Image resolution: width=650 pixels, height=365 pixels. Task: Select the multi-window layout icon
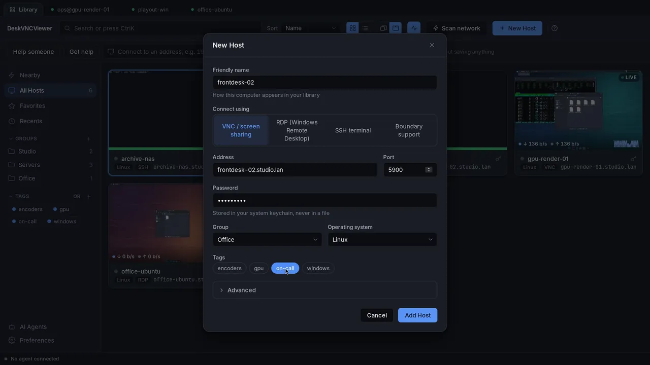click(x=383, y=28)
